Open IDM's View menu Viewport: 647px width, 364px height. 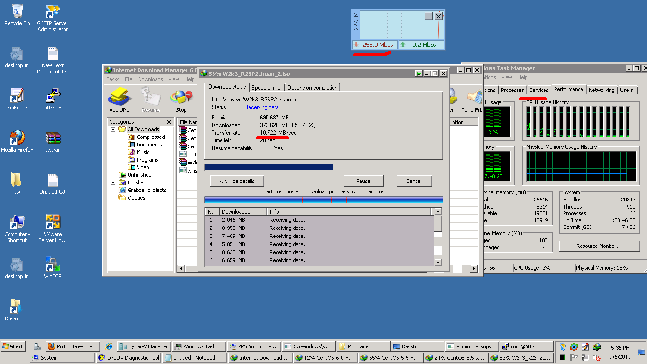point(174,79)
